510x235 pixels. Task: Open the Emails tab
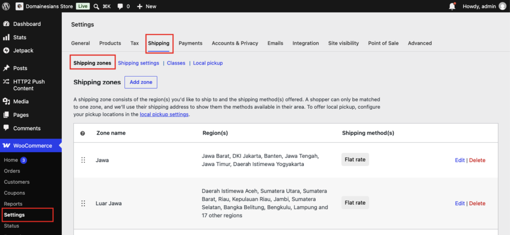[x=275, y=43]
